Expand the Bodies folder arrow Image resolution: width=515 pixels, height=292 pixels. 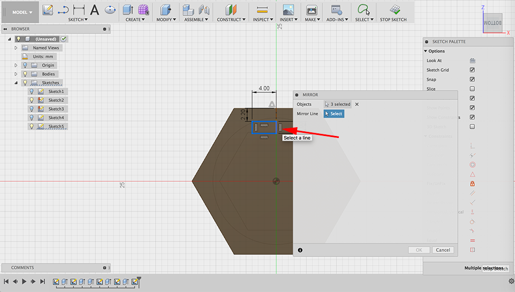pos(15,74)
